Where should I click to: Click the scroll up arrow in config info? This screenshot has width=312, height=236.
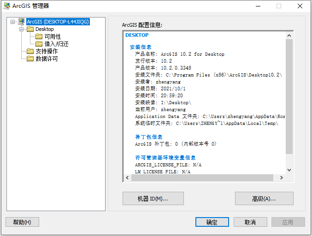click(289, 35)
